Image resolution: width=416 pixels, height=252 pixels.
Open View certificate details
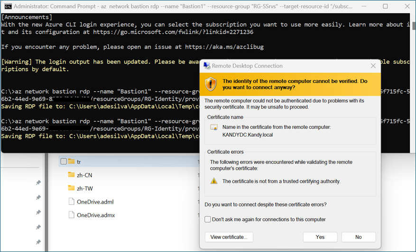coord(229,237)
